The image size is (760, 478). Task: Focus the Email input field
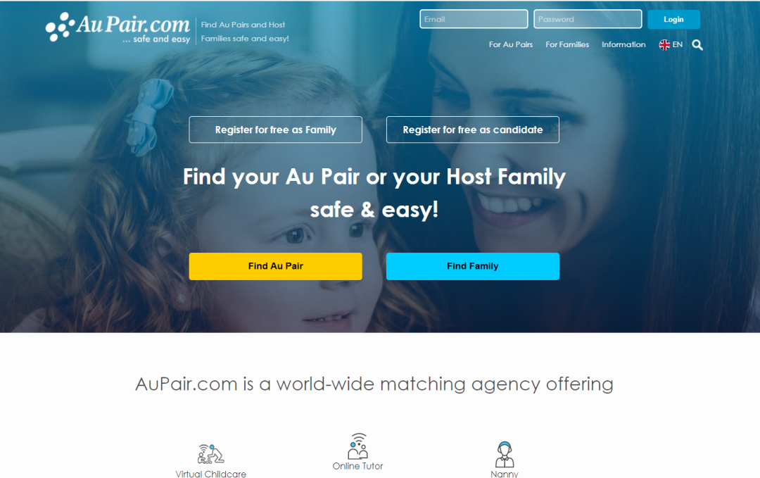pyautogui.click(x=474, y=20)
